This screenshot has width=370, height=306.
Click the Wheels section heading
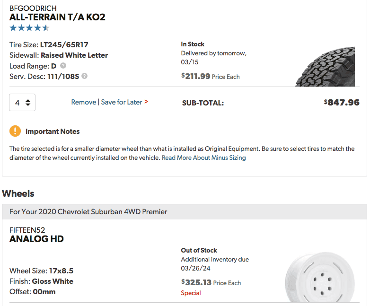click(18, 193)
